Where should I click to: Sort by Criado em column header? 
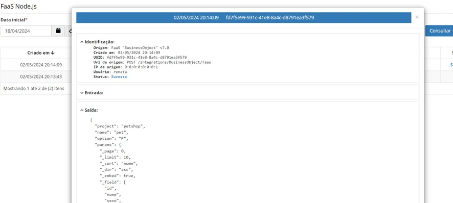pos(41,53)
